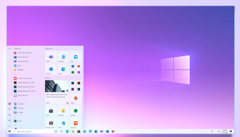The width and height of the screenshot is (240, 137).
Task: Launch Adobe Photoshop CC 2018
Action: [24, 91]
